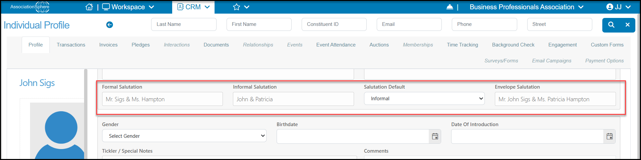The image size is (641, 160).
Task: Open the Auctions tab
Action: tap(379, 45)
